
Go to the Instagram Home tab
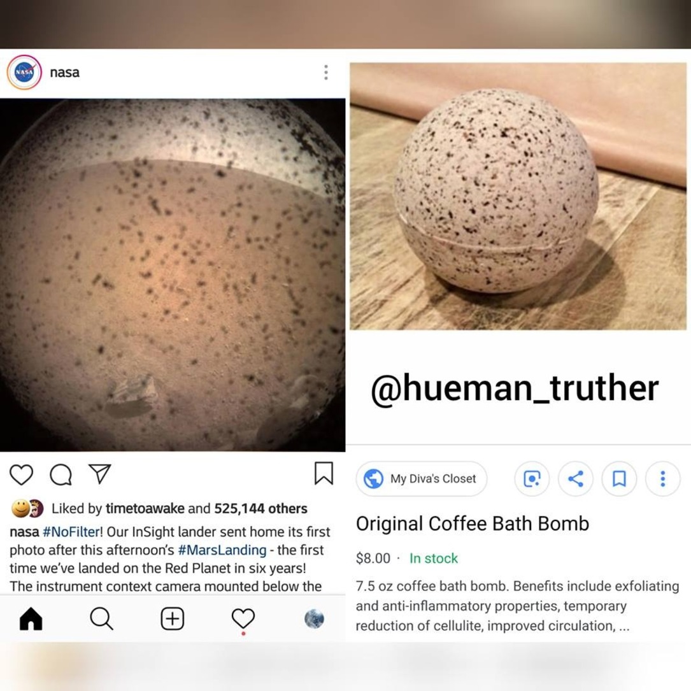point(31,619)
